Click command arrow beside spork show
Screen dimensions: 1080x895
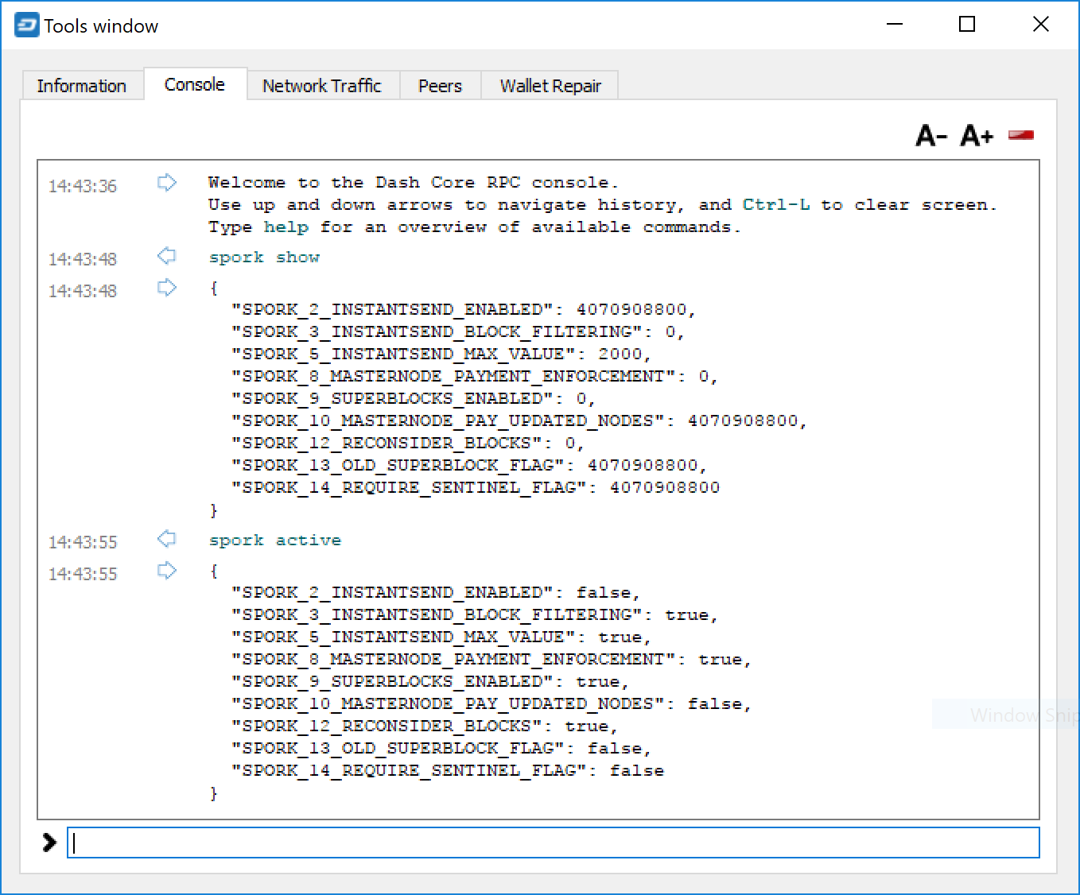167,256
